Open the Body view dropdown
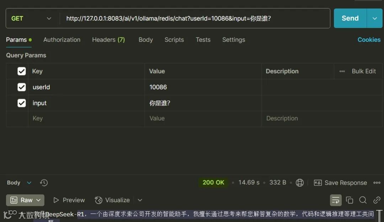The height and width of the screenshot is (222, 384). [29, 182]
